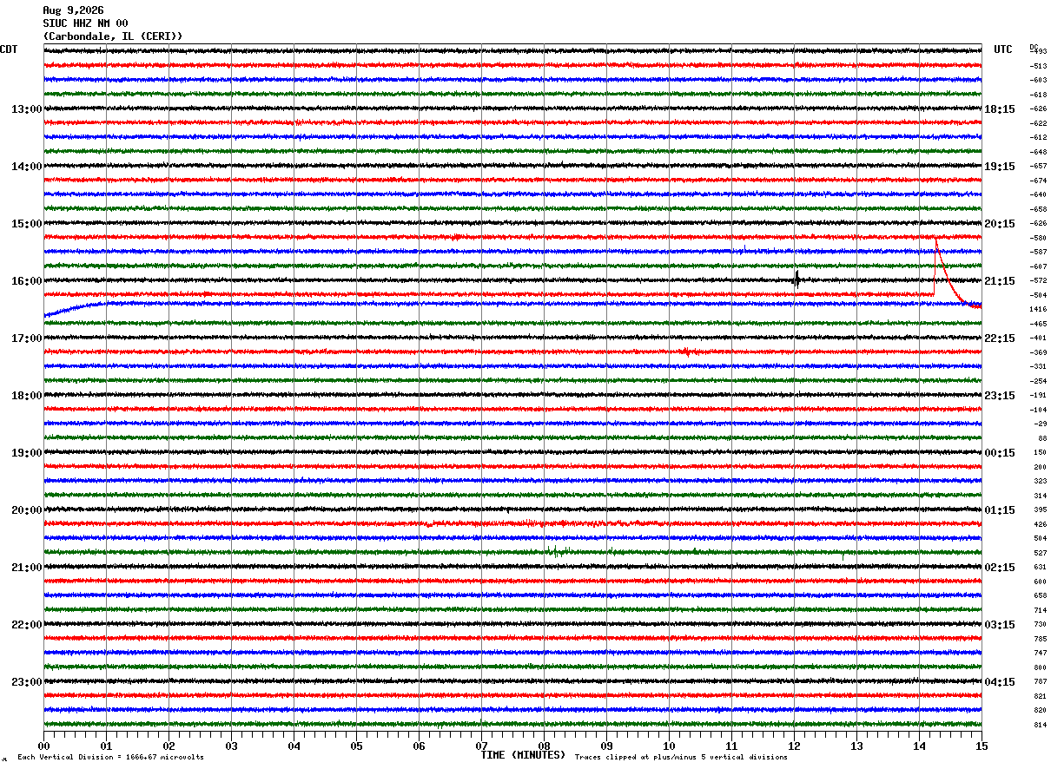
Task: Select the 20:00 CDT time label
Action: click(x=27, y=510)
